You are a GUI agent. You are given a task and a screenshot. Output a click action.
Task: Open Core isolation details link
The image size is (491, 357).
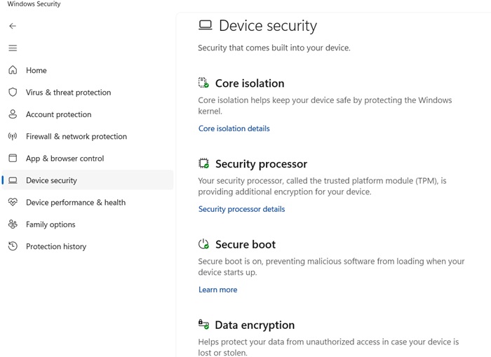pyautogui.click(x=234, y=128)
